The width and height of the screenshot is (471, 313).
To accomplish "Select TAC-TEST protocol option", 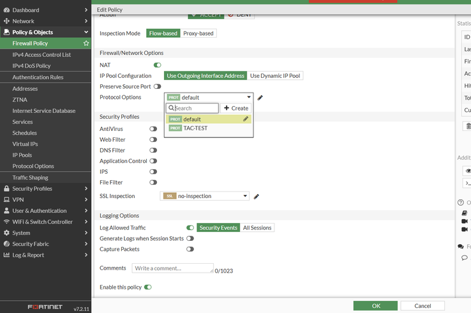I will pyautogui.click(x=209, y=128).
